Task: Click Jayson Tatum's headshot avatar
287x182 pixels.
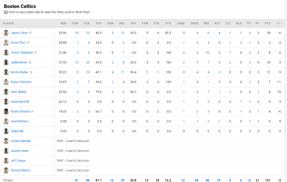Action: click(6, 33)
